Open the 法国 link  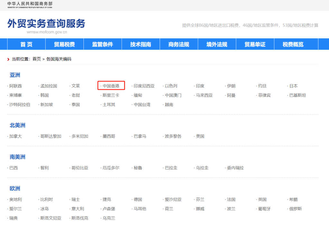[x=231, y=200]
